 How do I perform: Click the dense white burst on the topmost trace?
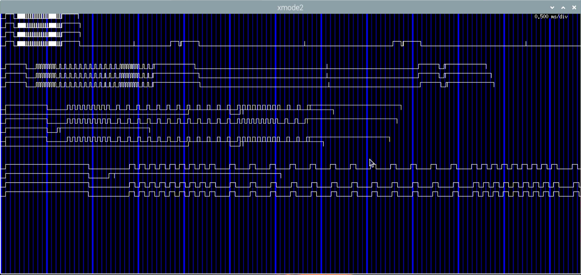pos(39,16)
